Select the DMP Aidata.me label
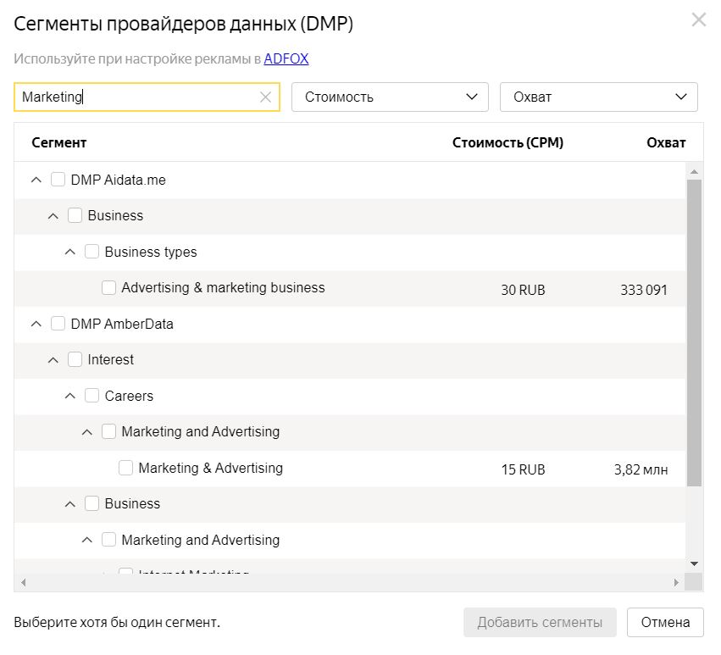This screenshot has width=721, height=655. [x=118, y=180]
